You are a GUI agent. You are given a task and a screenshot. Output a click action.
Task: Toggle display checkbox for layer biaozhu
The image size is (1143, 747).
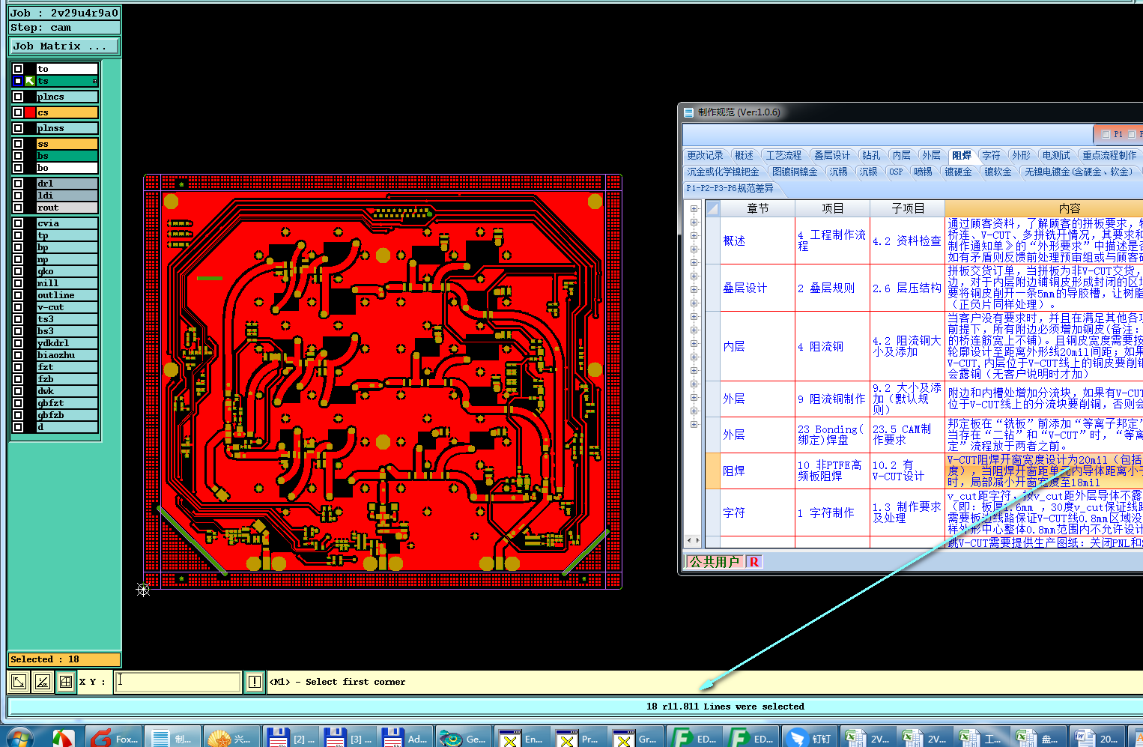(x=18, y=355)
